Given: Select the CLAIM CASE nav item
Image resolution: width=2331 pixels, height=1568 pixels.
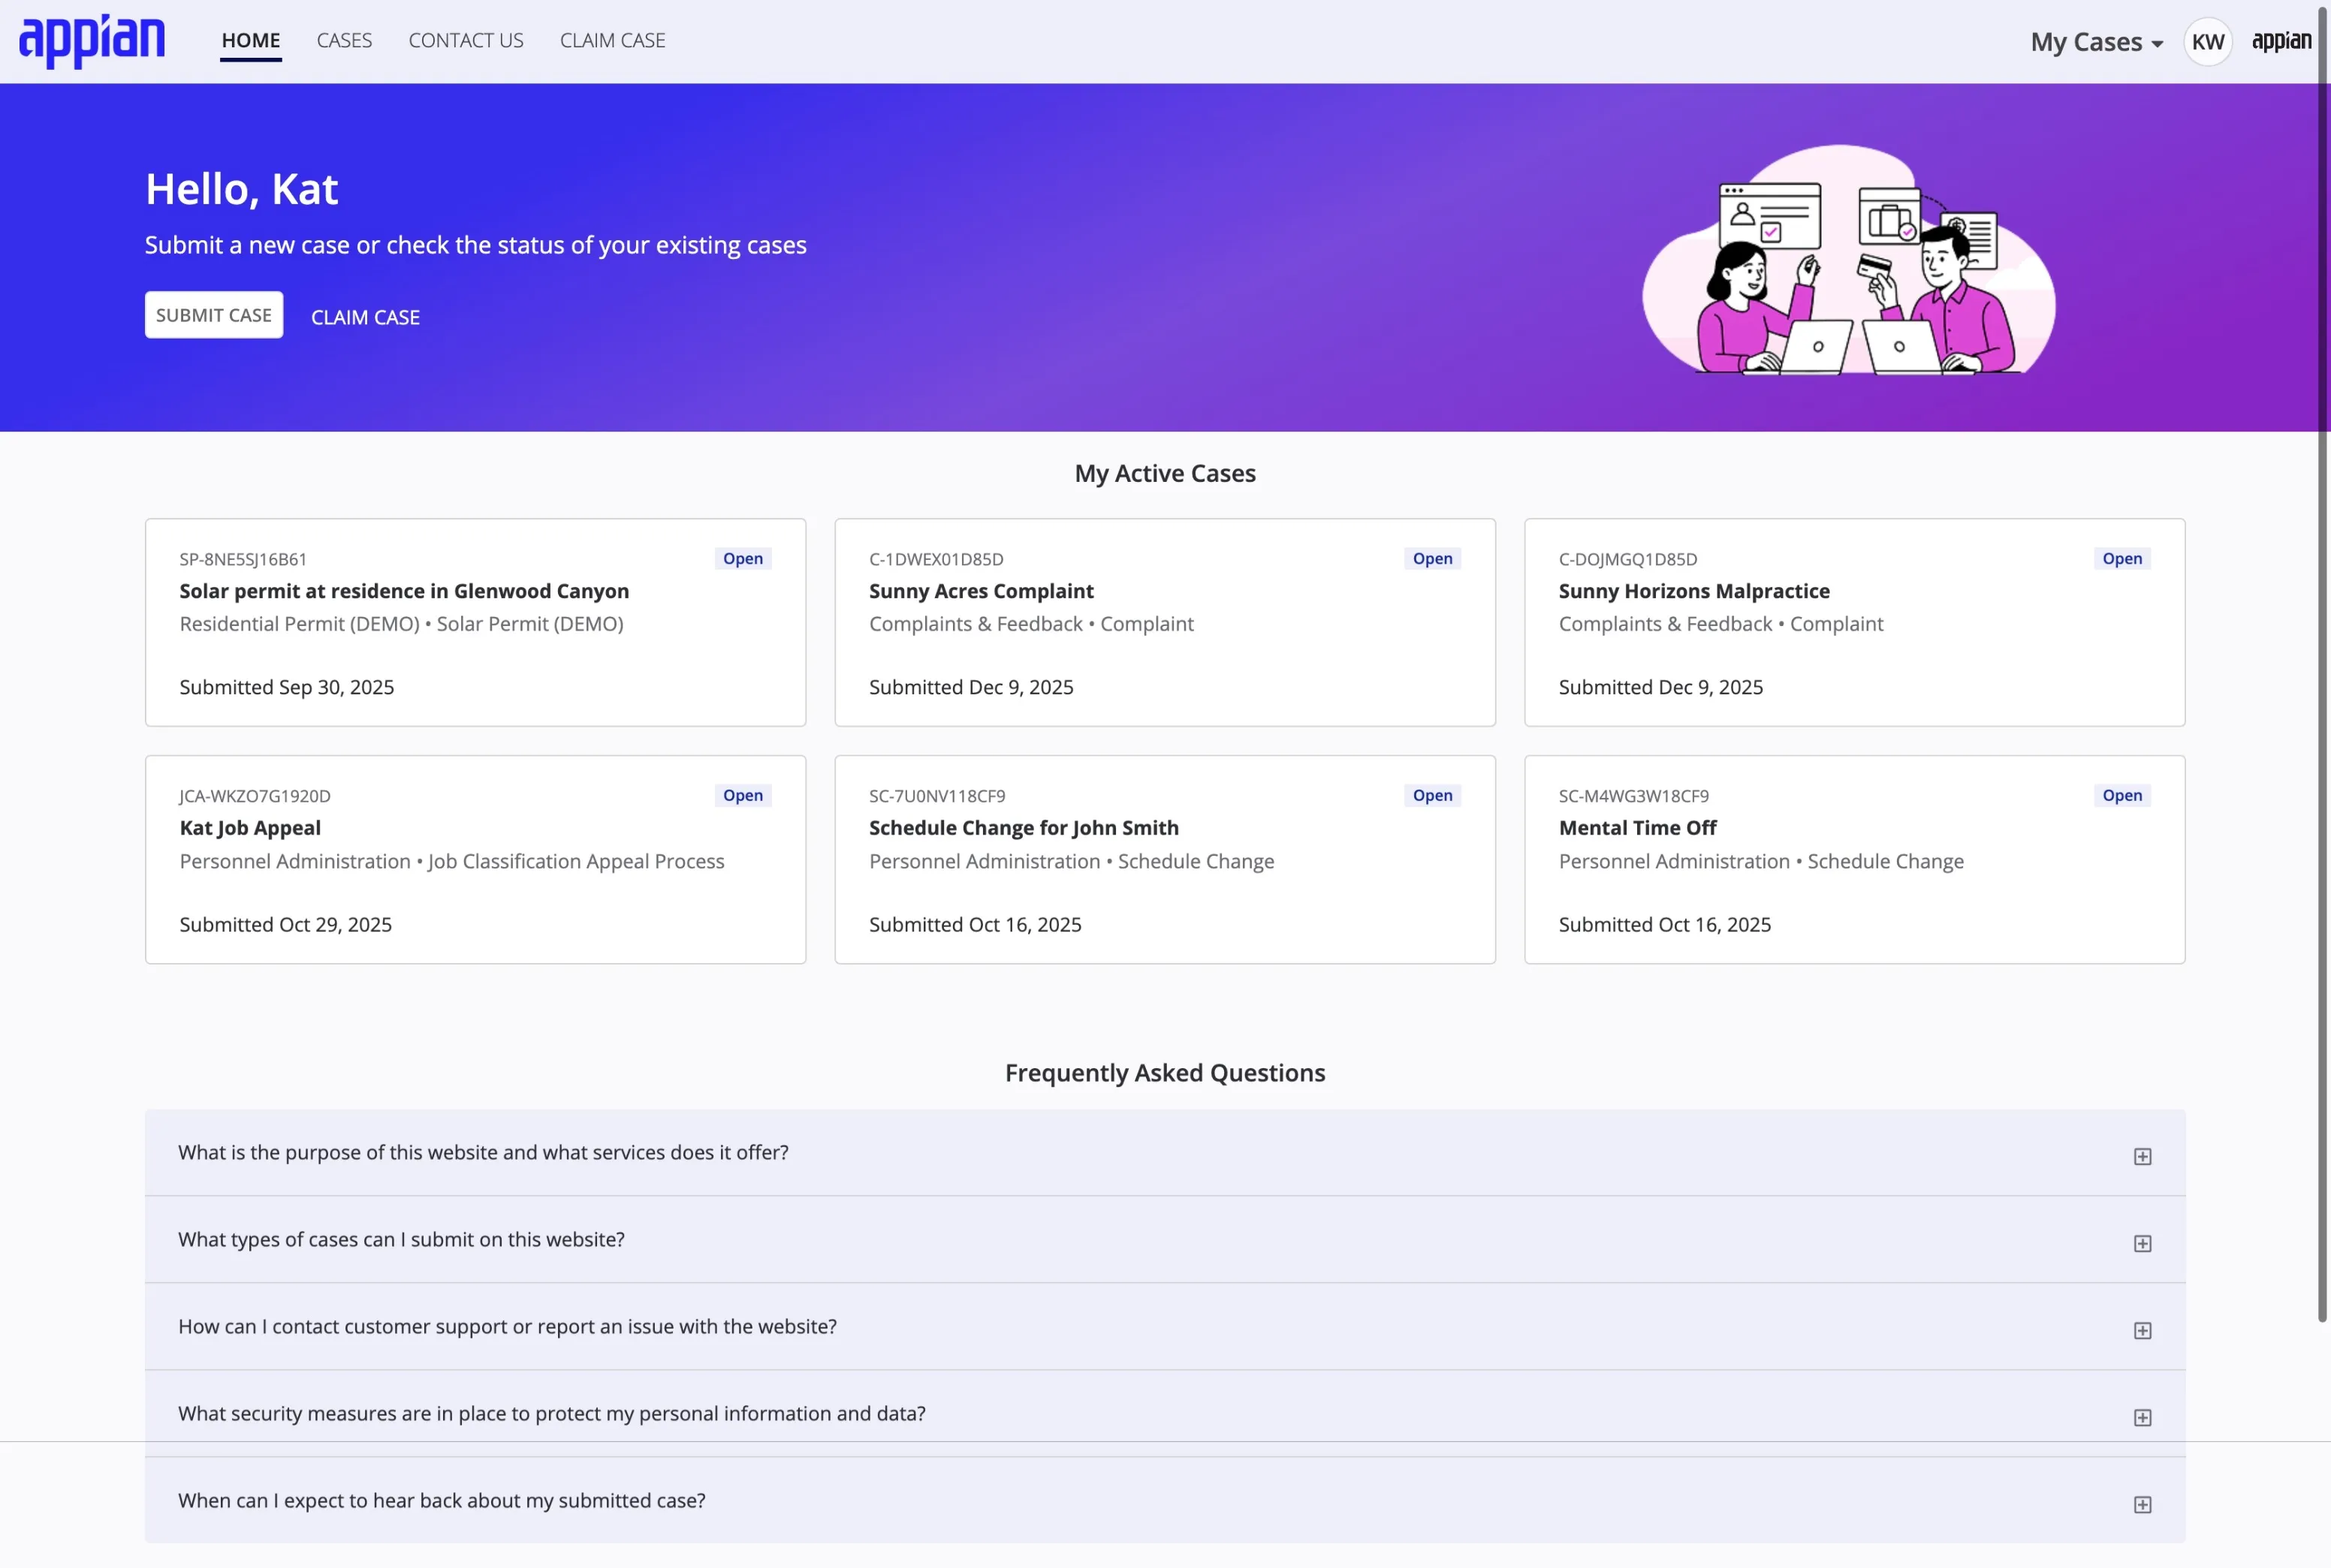Looking at the screenshot, I should coord(612,40).
